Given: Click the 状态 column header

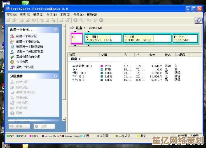Looking at the screenshot, I should pos(168,55).
